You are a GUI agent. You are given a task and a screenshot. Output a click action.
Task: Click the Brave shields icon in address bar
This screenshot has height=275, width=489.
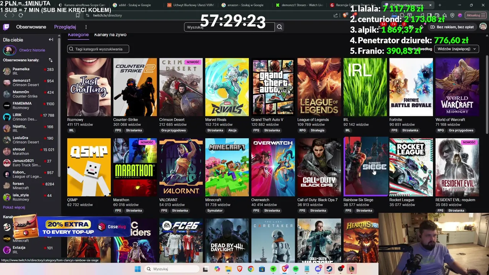pyautogui.click(x=345, y=15)
